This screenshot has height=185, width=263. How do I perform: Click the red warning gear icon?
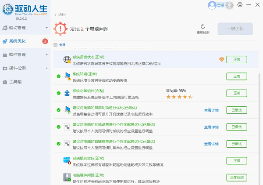point(60,29)
